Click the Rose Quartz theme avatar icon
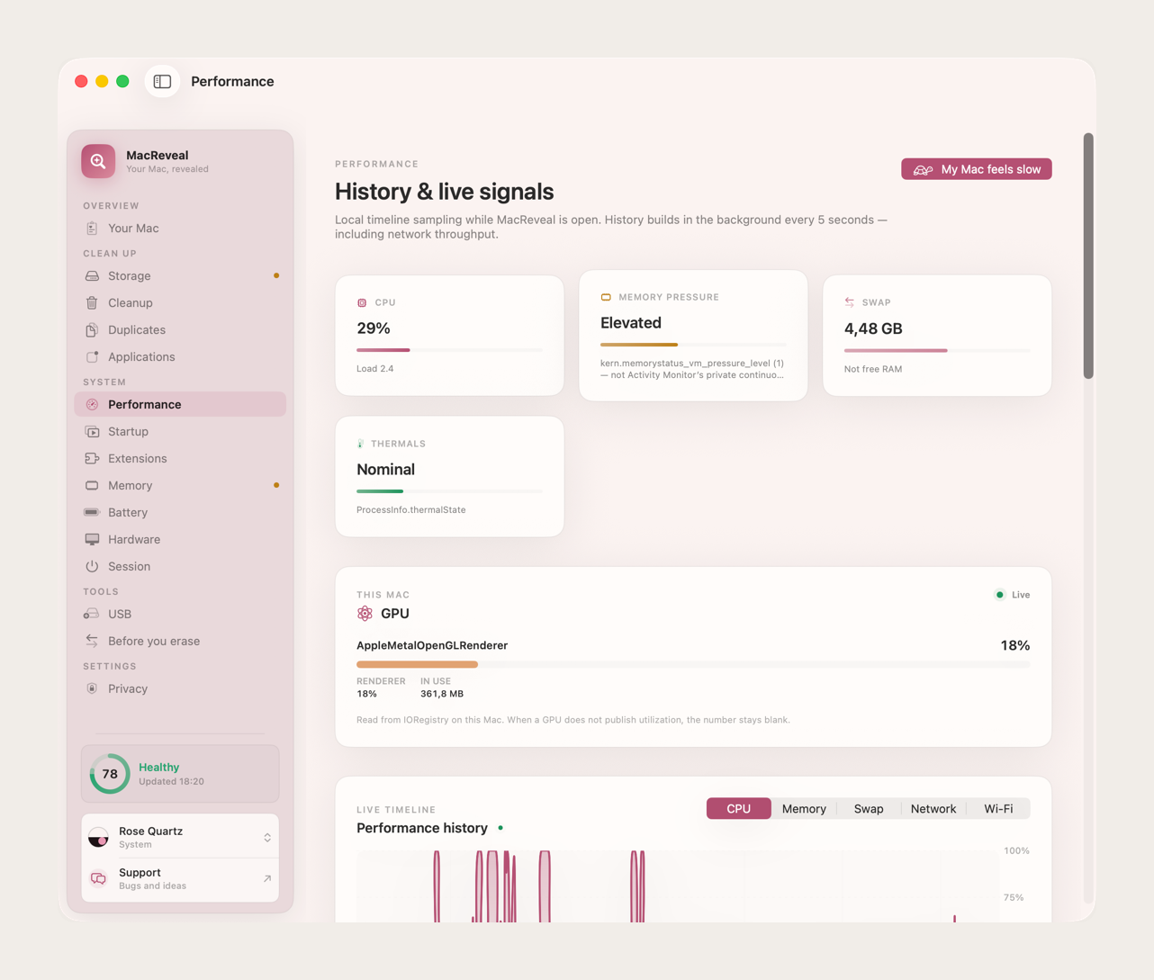This screenshot has width=1154, height=980. click(99, 838)
